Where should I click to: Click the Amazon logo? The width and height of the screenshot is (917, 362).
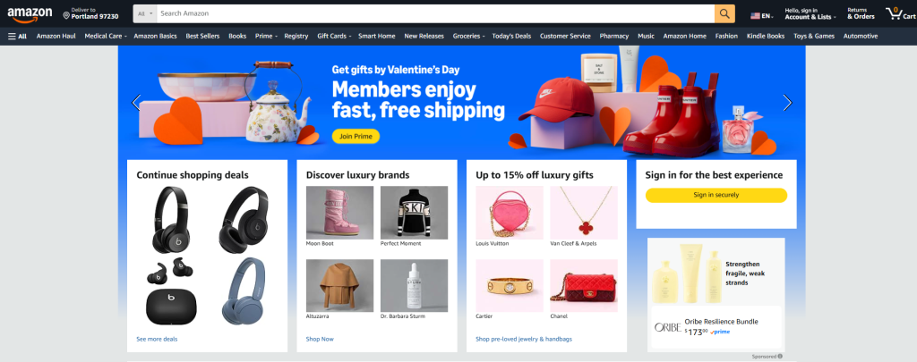point(30,14)
